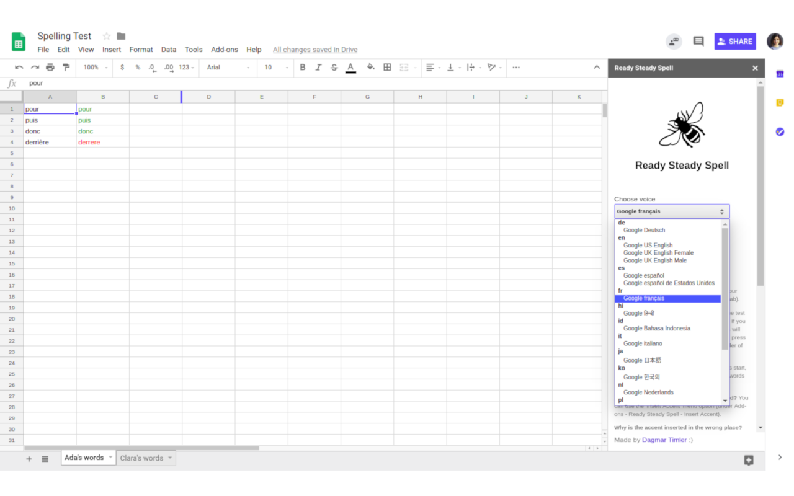Open the font size 10 dropdown
This screenshot has width=794, height=496.
(277, 67)
